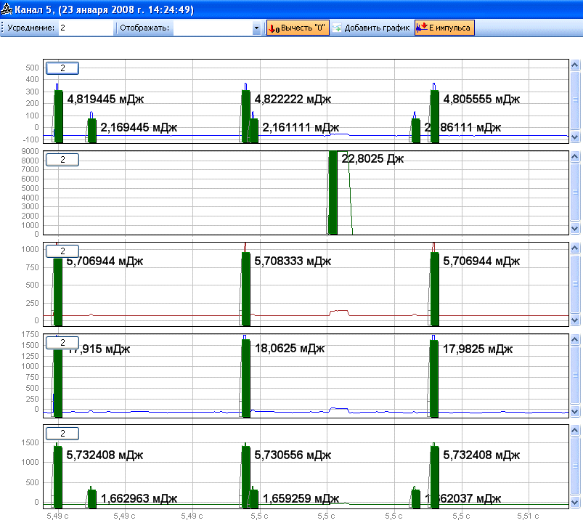The width and height of the screenshot is (583, 523).
Task: Click the scrollbar thumb of the 22,8025 Дж chart
Action: click(x=575, y=192)
